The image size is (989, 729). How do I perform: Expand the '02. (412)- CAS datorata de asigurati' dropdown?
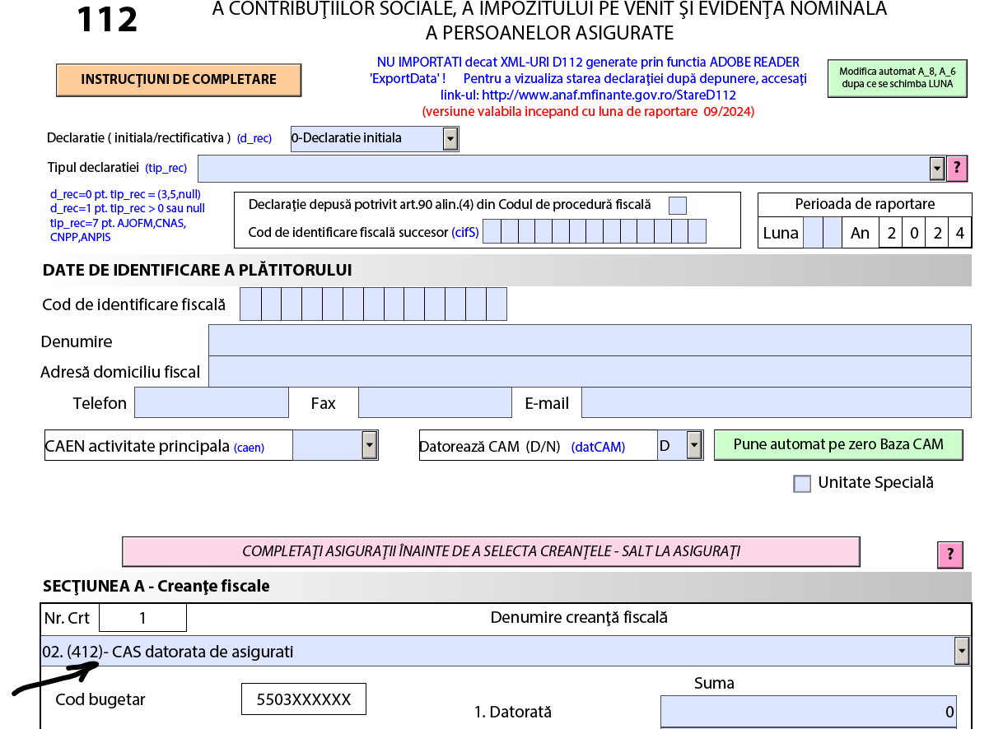[x=962, y=651]
